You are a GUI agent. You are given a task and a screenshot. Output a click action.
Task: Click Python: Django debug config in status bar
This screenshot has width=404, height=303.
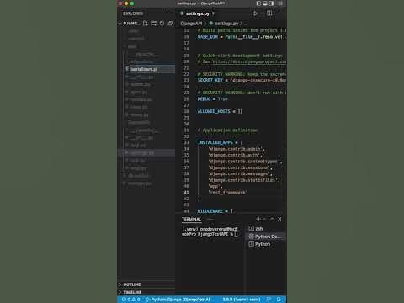(178, 300)
